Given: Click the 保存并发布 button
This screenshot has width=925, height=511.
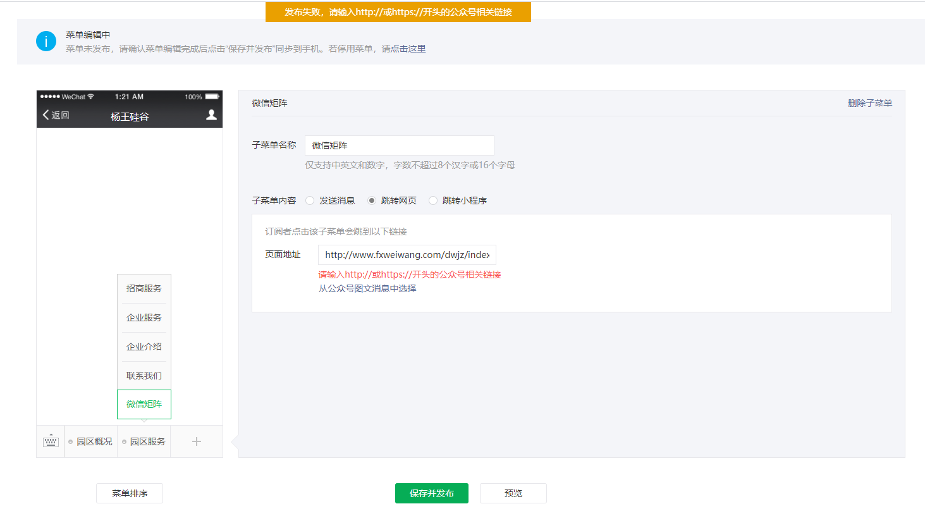Looking at the screenshot, I should 432,493.
